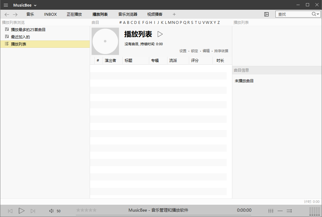This screenshot has height=217, width=322.
Task: Jump to letter M in alphabet bar
Action: click(170, 23)
